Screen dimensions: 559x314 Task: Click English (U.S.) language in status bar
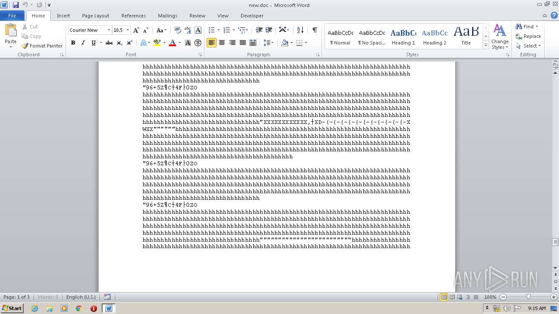[x=81, y=297]
